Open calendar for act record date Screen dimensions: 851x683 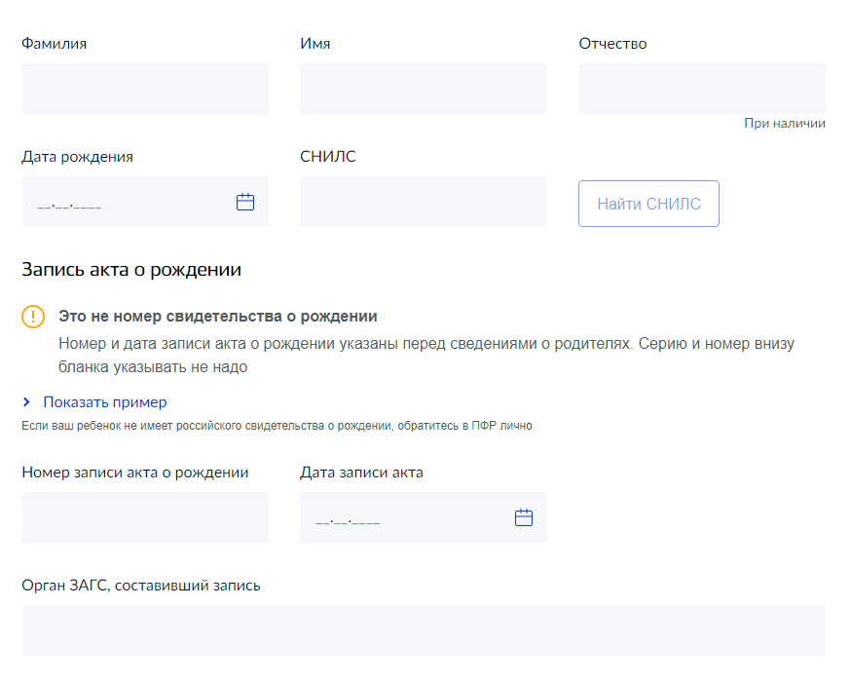click(x=524, y=518)
